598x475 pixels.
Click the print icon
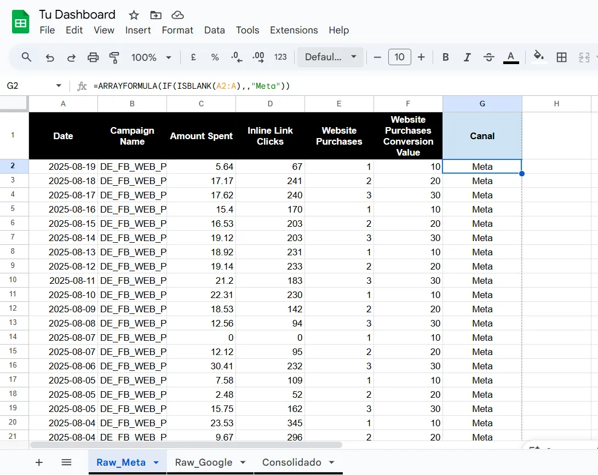93,58
